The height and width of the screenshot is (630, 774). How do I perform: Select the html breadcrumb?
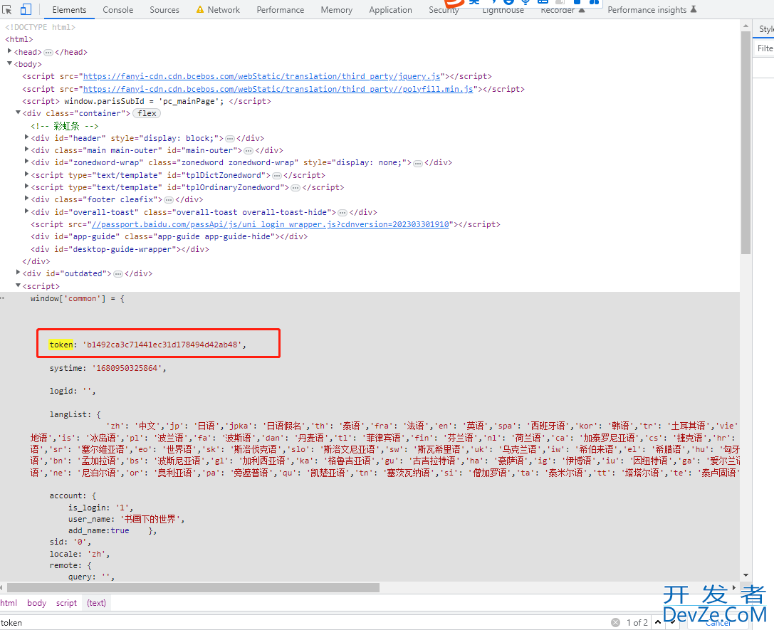[9, 603]
